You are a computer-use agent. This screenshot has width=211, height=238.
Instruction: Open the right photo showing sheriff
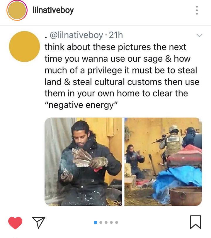pos(163,162)
